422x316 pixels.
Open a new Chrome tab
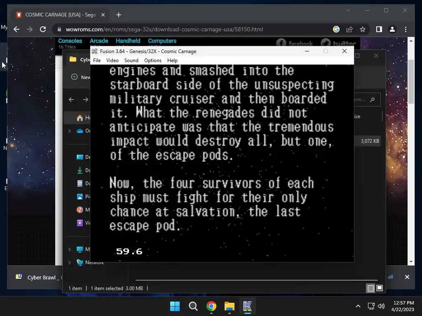click(119, 15)
